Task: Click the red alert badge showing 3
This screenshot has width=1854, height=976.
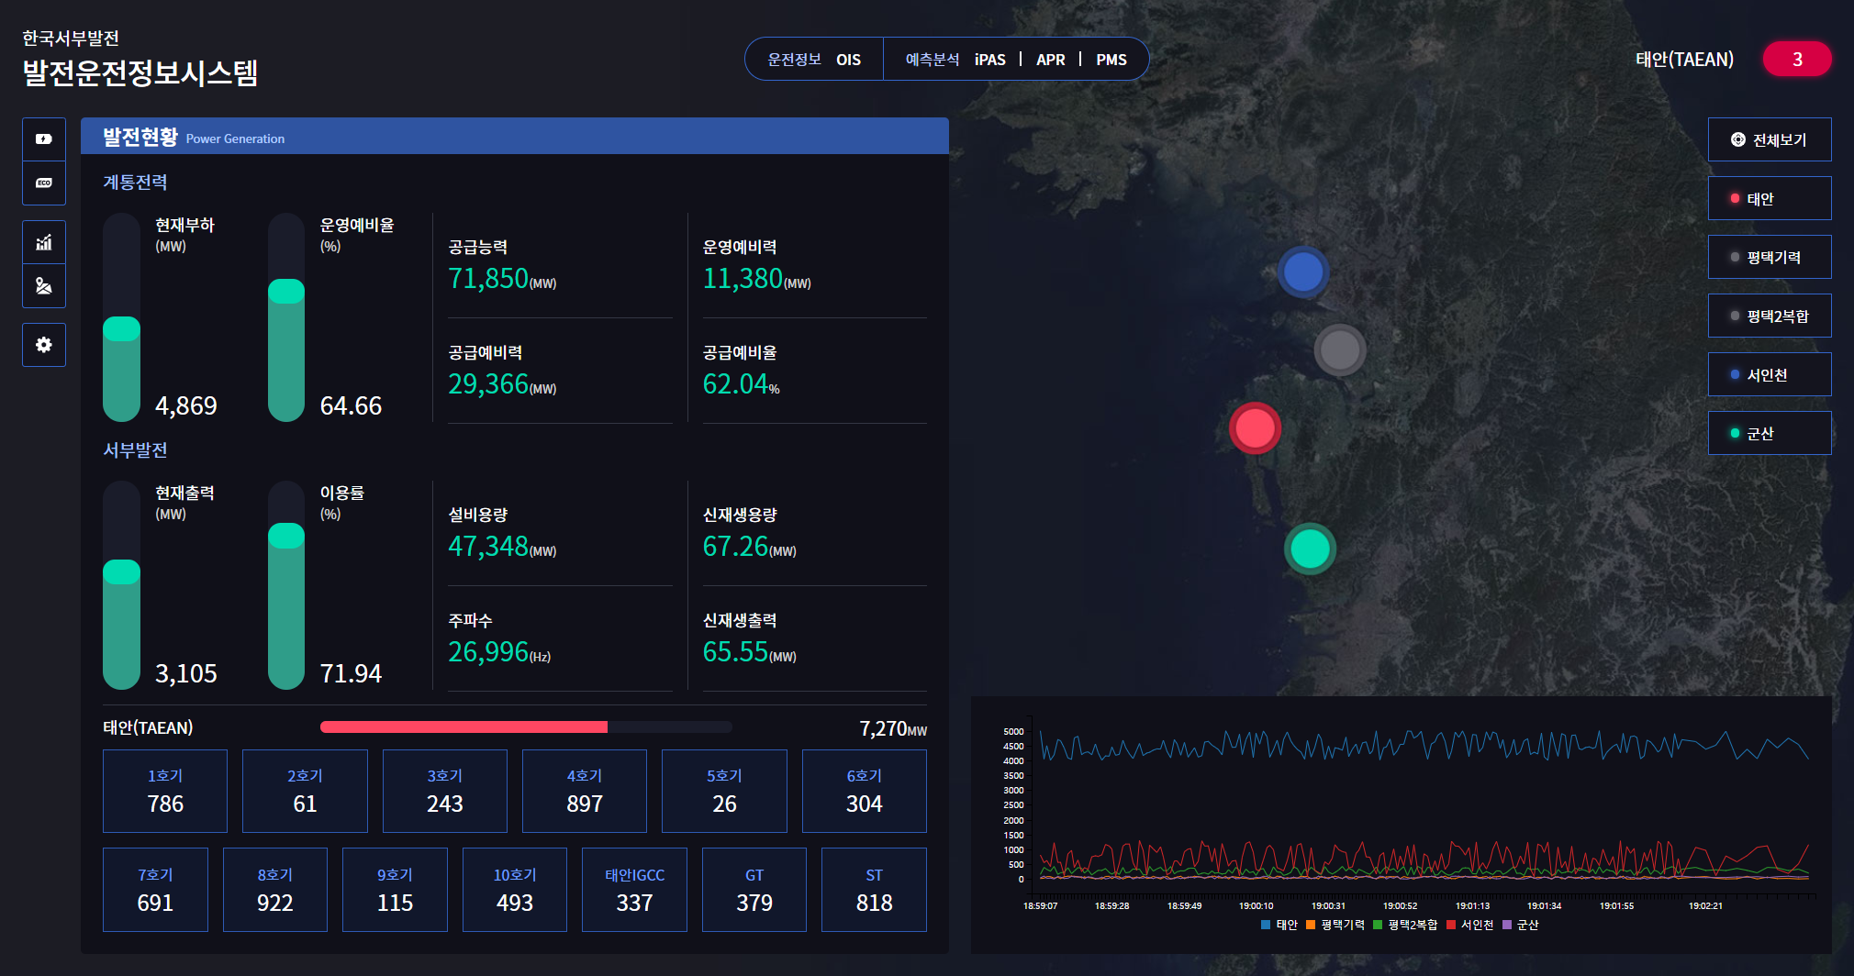Action: coord(1797,59)
